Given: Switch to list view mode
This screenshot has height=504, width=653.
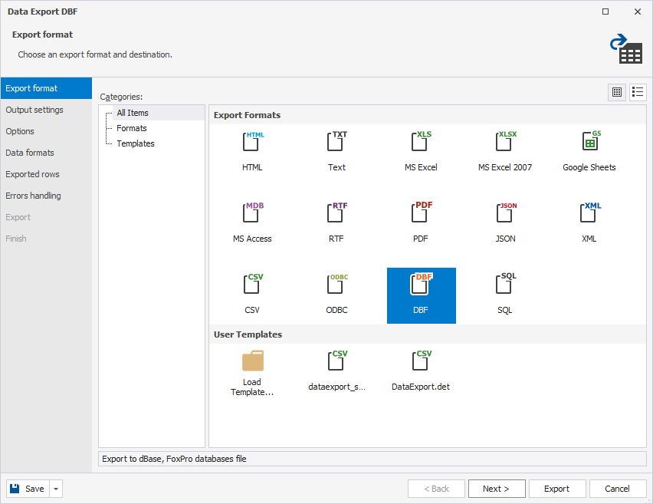Looking at the screenshot, I should [638, 92].
